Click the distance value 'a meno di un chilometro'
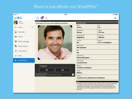132x99 pixels. tap(91, 78)
